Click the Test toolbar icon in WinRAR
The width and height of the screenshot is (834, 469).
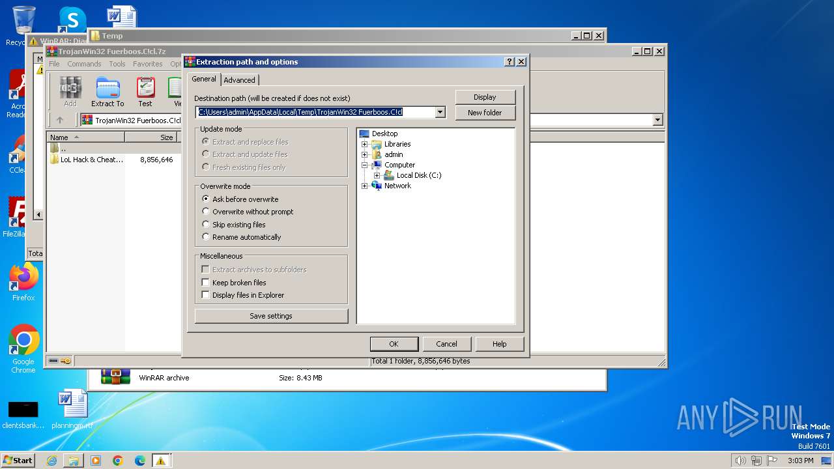[x=145, y=92]
